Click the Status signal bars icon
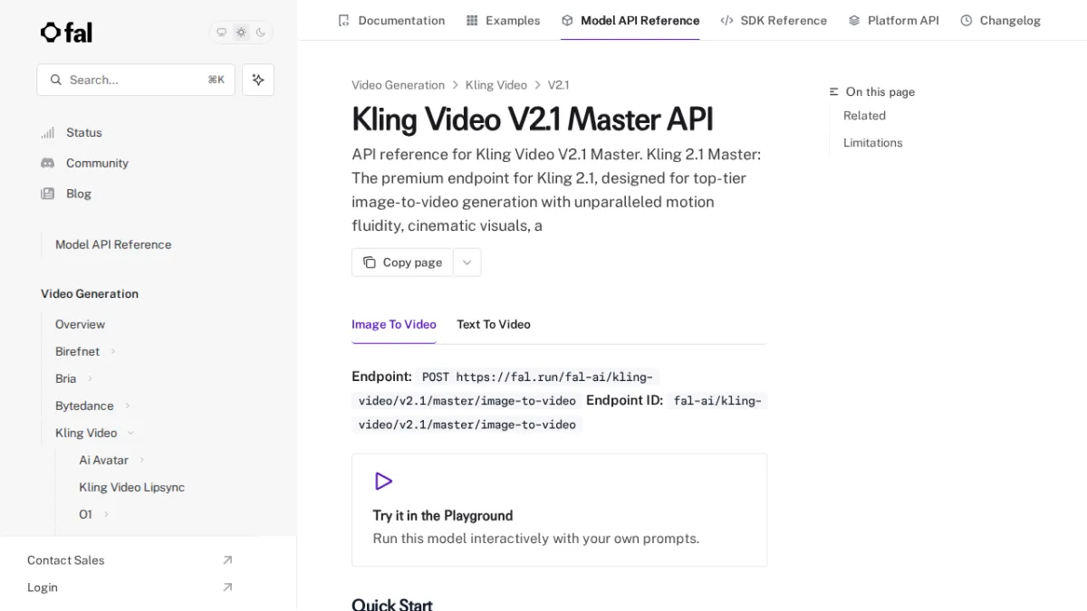 pyautogui.click(x=48, y=132)
